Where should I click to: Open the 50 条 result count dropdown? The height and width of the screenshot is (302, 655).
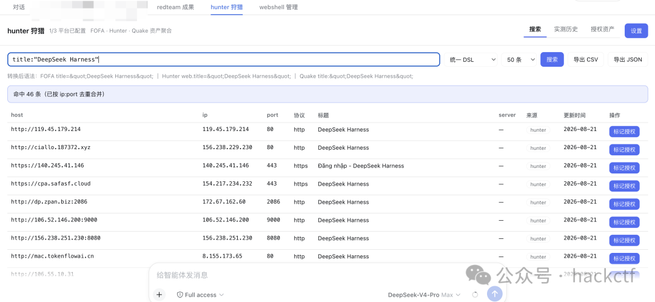click(x=519, y=59)
